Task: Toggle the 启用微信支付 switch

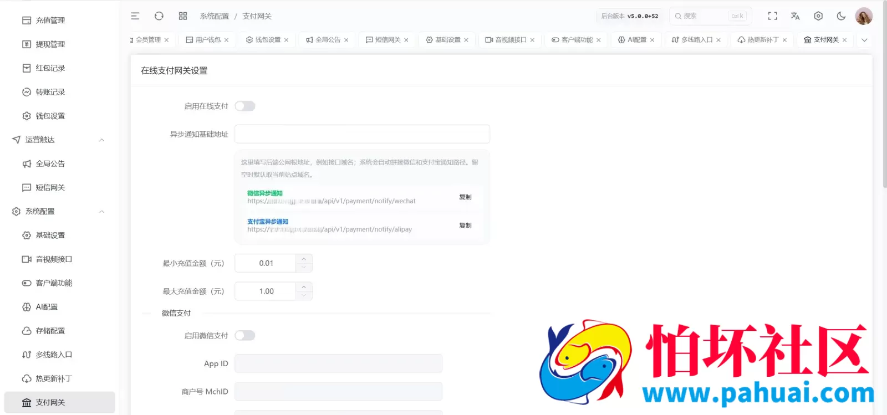Action: pyautogui.click(x=244, y=335)
